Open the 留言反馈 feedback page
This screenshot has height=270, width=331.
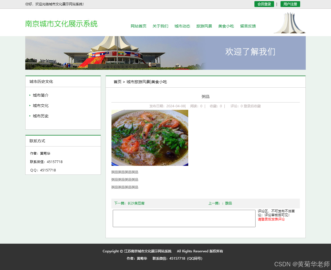tap(248, 26)
